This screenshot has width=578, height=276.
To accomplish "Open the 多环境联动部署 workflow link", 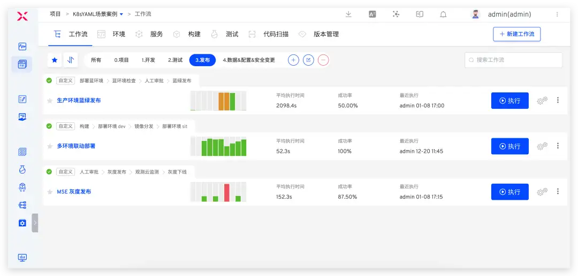I will point(76,146).
